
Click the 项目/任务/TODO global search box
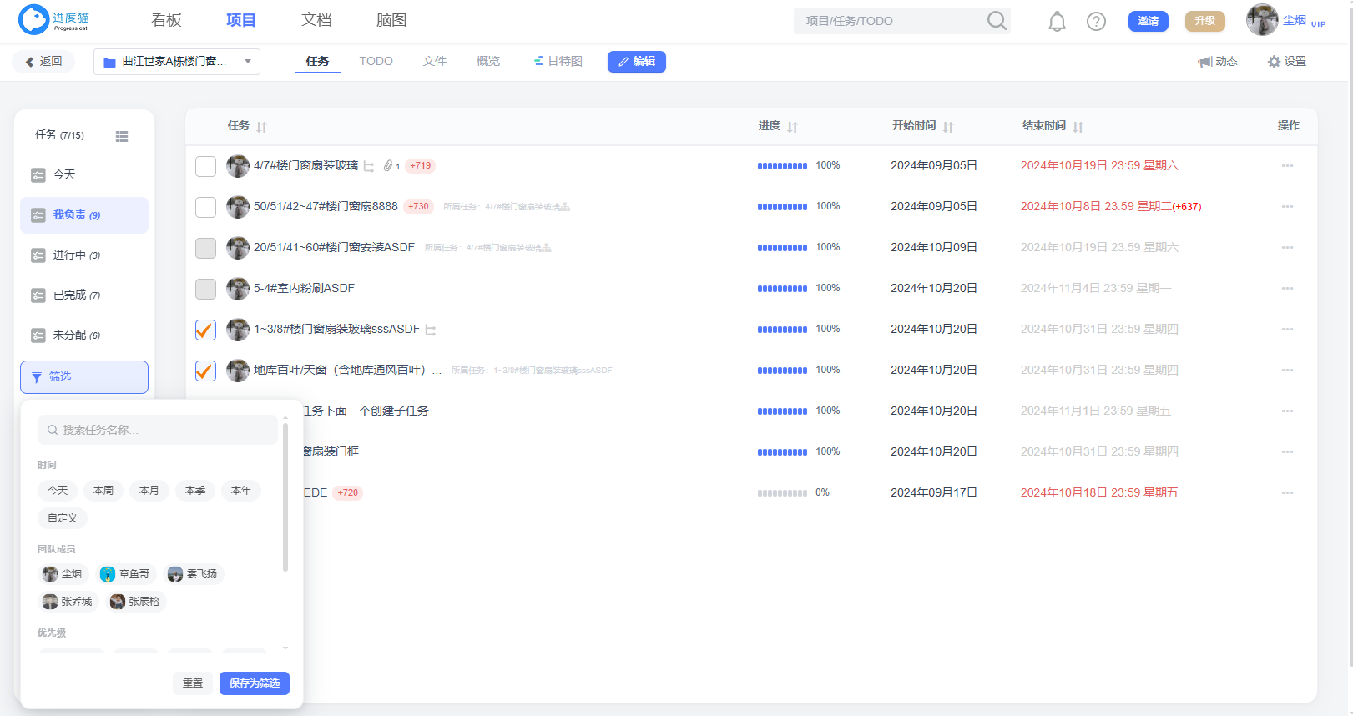pyautogui.click(x=901, y=21)
